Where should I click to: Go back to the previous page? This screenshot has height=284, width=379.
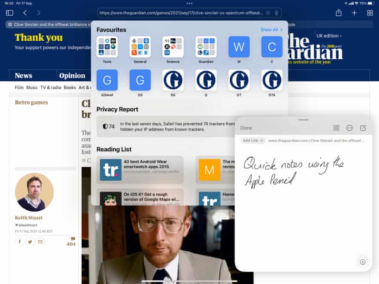(25, 13)
